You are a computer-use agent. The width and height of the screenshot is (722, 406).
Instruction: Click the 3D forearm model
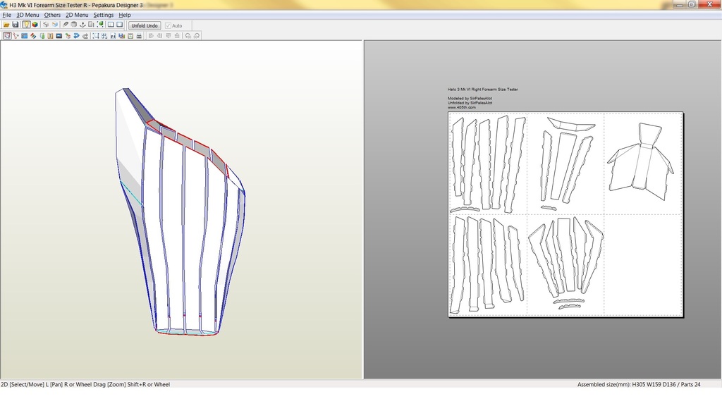pos(180,211)
